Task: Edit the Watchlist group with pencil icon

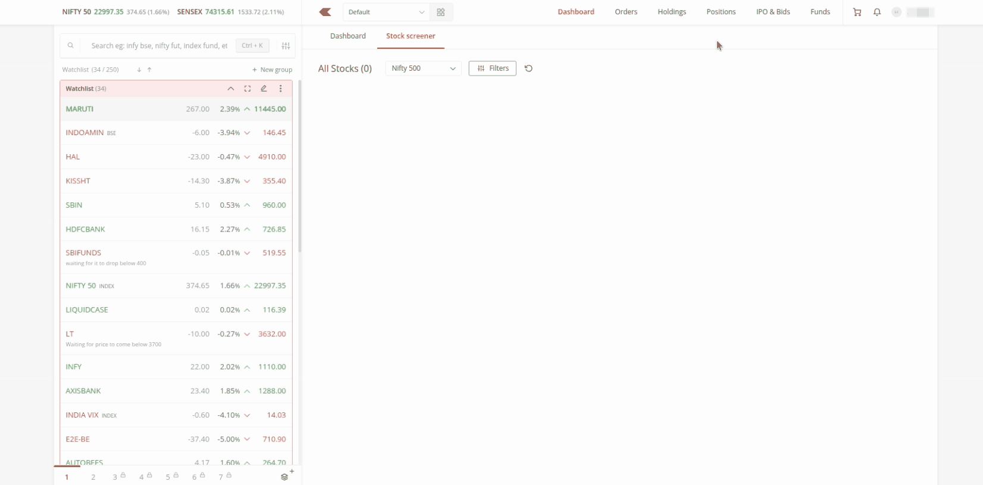Action: (x=264, y=89)
